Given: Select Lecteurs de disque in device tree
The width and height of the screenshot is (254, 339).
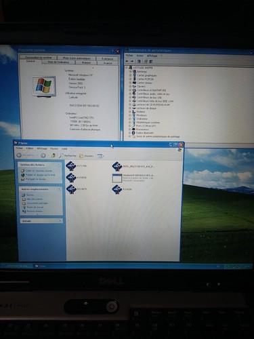Looking at the screenshot, I should pyautogui.click(x=146, y=108).
